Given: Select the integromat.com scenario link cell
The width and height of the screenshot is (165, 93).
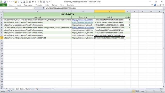Looking at the screenshot, I should tap(37, 38).
